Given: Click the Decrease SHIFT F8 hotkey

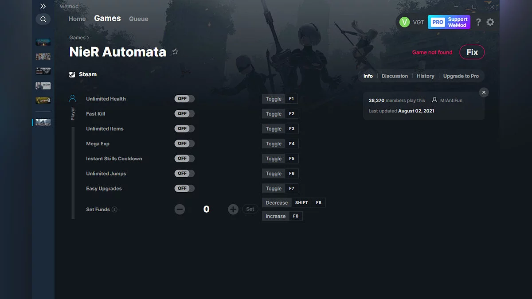Looking at the screenshot, I should pyautogui.click(x=293, y=203).
